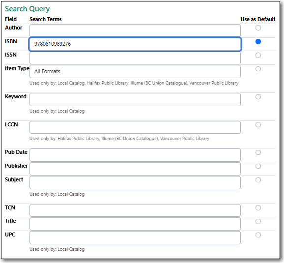Screen dimensions: 284x263
Task: Select ISBN radio button as default
Action: click(258, 41)
